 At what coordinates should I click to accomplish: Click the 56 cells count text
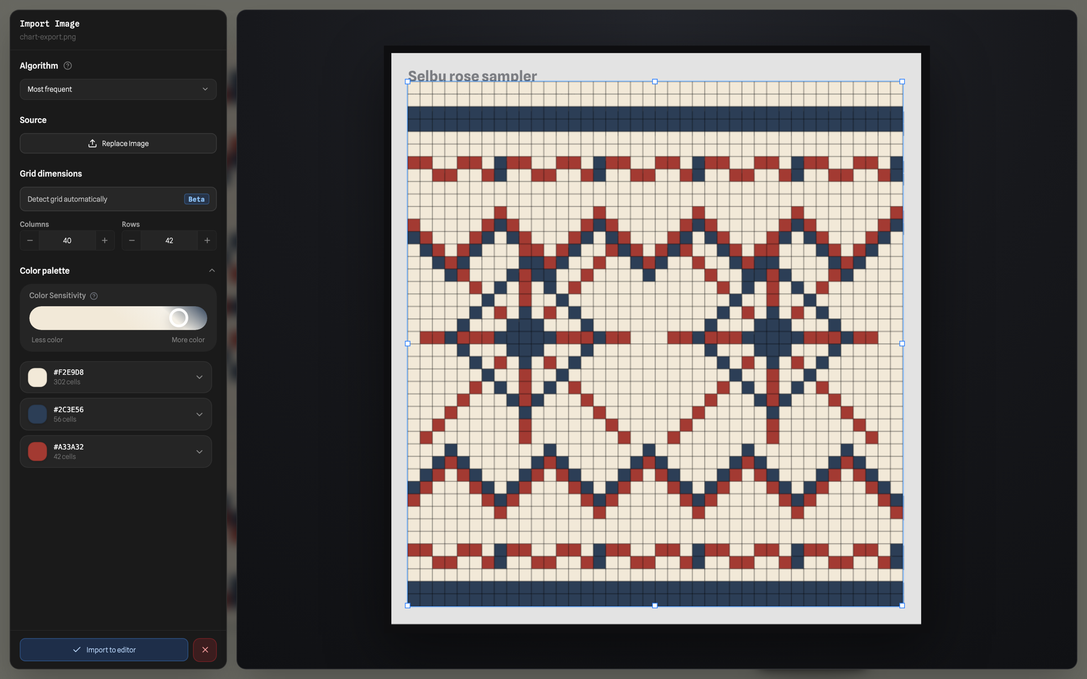point(65,419)
